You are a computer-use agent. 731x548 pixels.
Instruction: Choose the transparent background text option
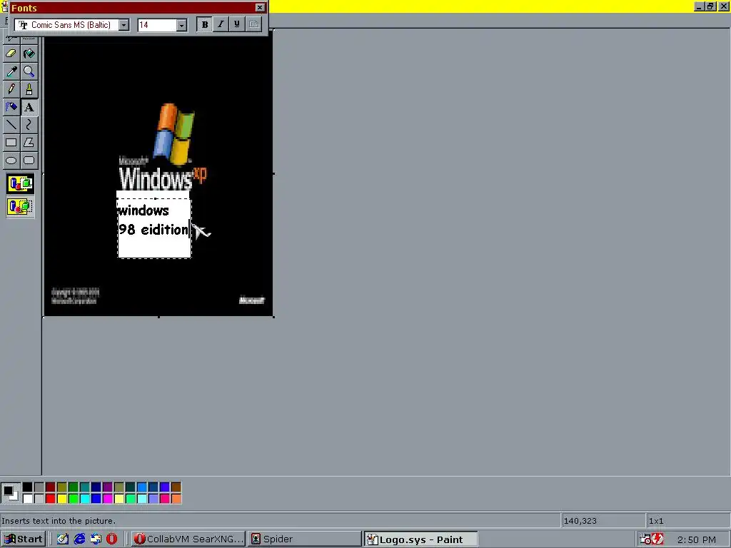coord(20,206)
